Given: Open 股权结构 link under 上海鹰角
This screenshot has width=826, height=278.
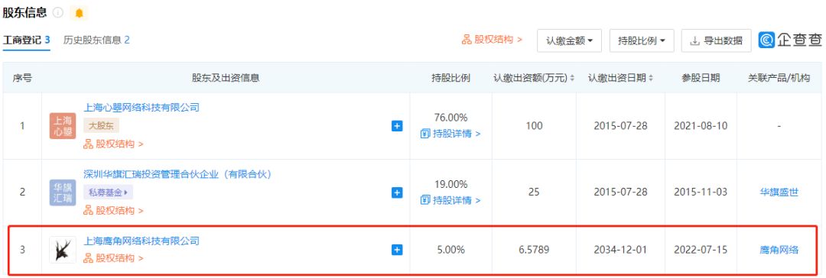Looking at the screenshot, I should 113,258.
